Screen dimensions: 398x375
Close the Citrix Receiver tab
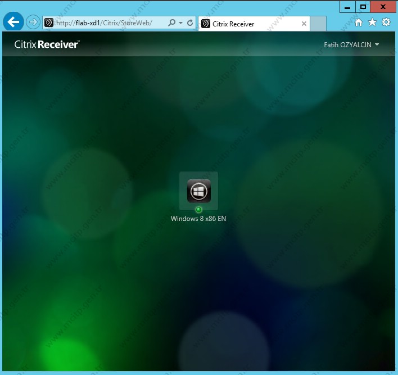point(304,24)
